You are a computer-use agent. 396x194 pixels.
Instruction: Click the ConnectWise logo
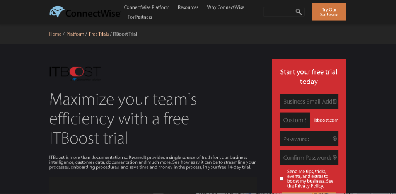click(85, 12)
